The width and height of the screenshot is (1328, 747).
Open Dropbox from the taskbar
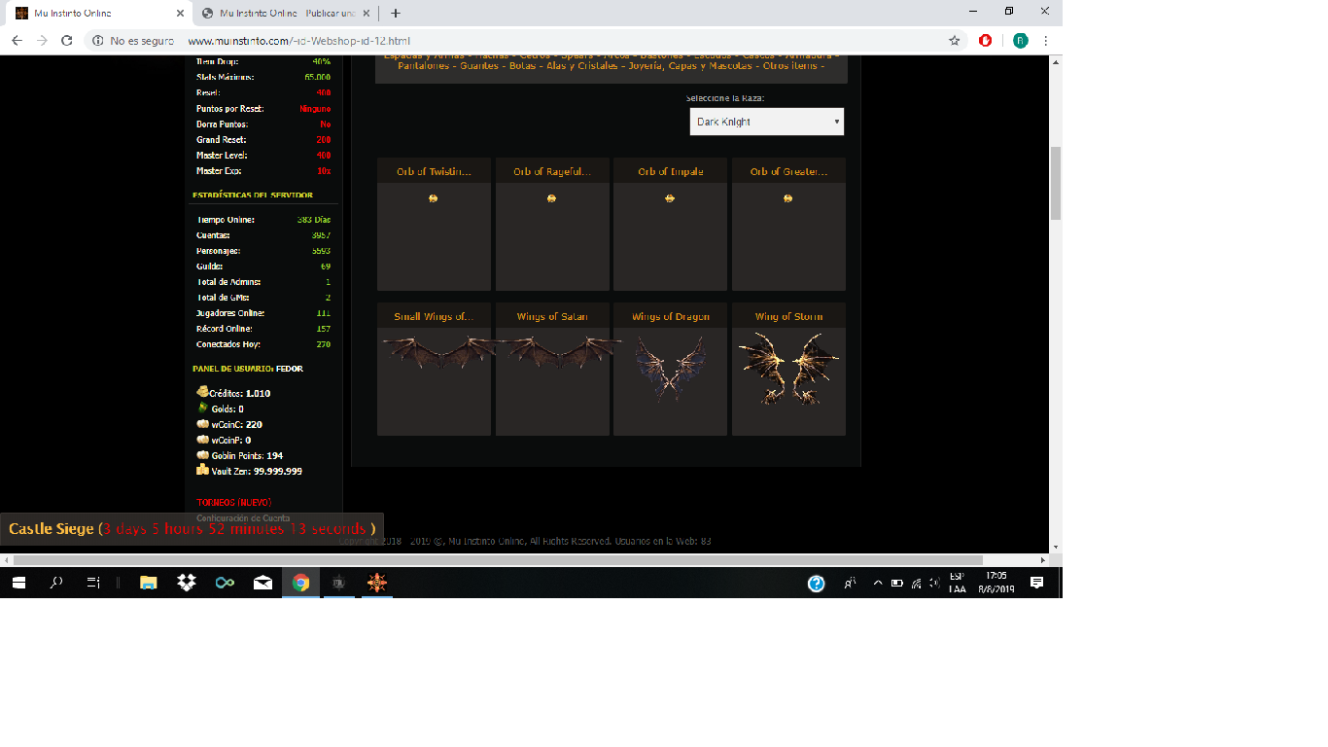pyautogui.click(x=187, y=583)
